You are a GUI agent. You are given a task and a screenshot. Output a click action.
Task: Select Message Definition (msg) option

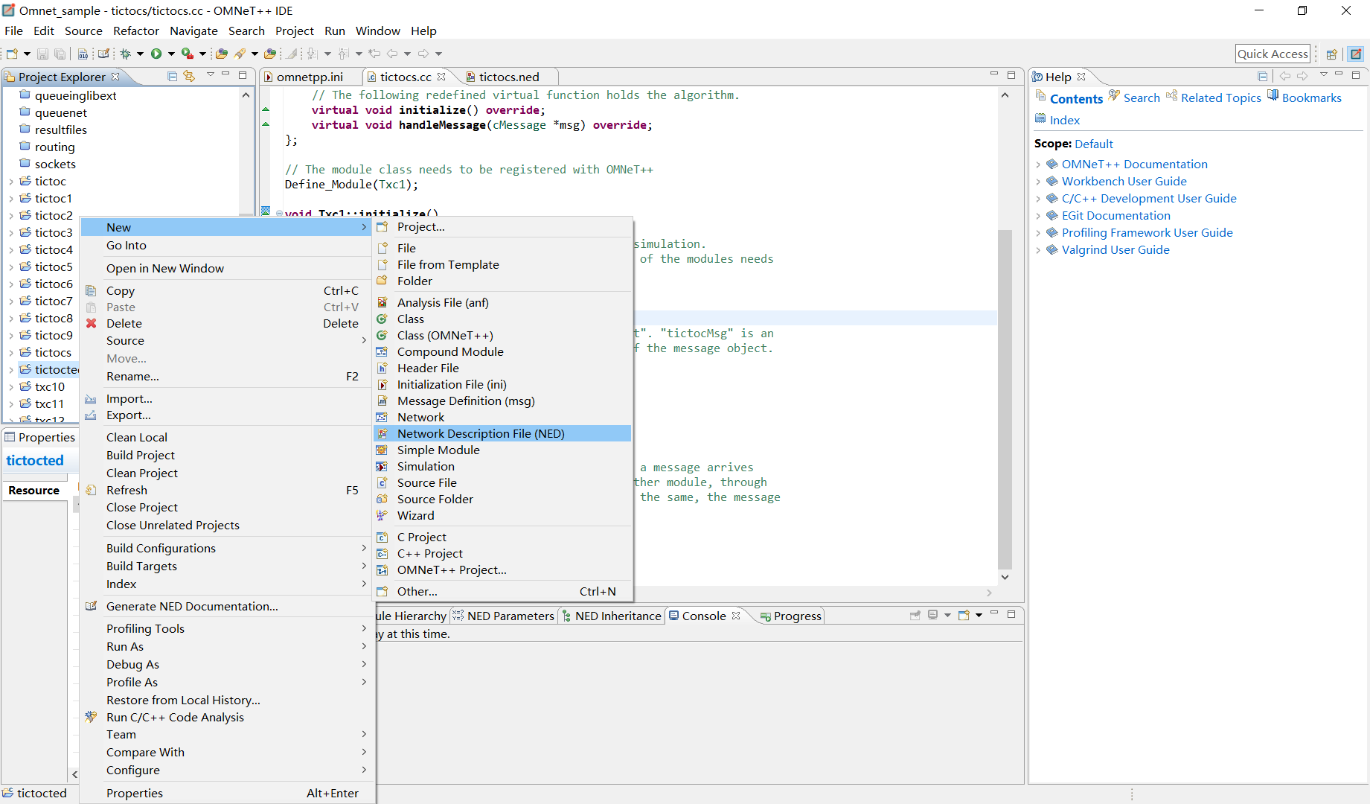point(502,401)
